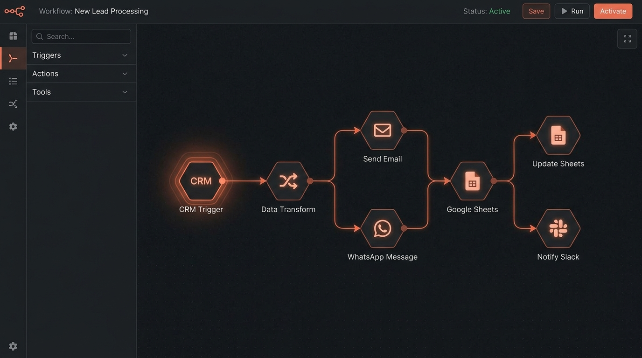Click the node Search field
The width and height of the screenshot is (642, 358).
[x=81, y=36]
